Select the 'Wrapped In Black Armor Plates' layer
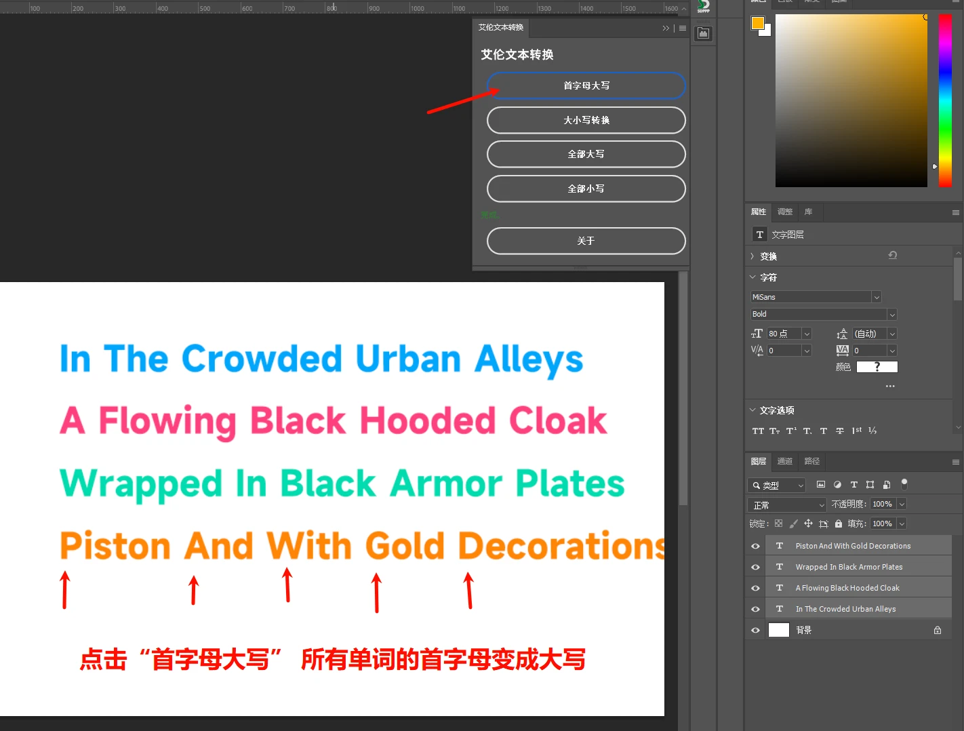Viewport: 964px width, 731px height. [849, 567]
